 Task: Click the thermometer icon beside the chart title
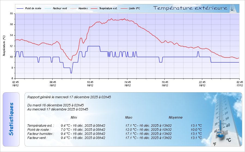pyautogui.click(x=232, y=8)
